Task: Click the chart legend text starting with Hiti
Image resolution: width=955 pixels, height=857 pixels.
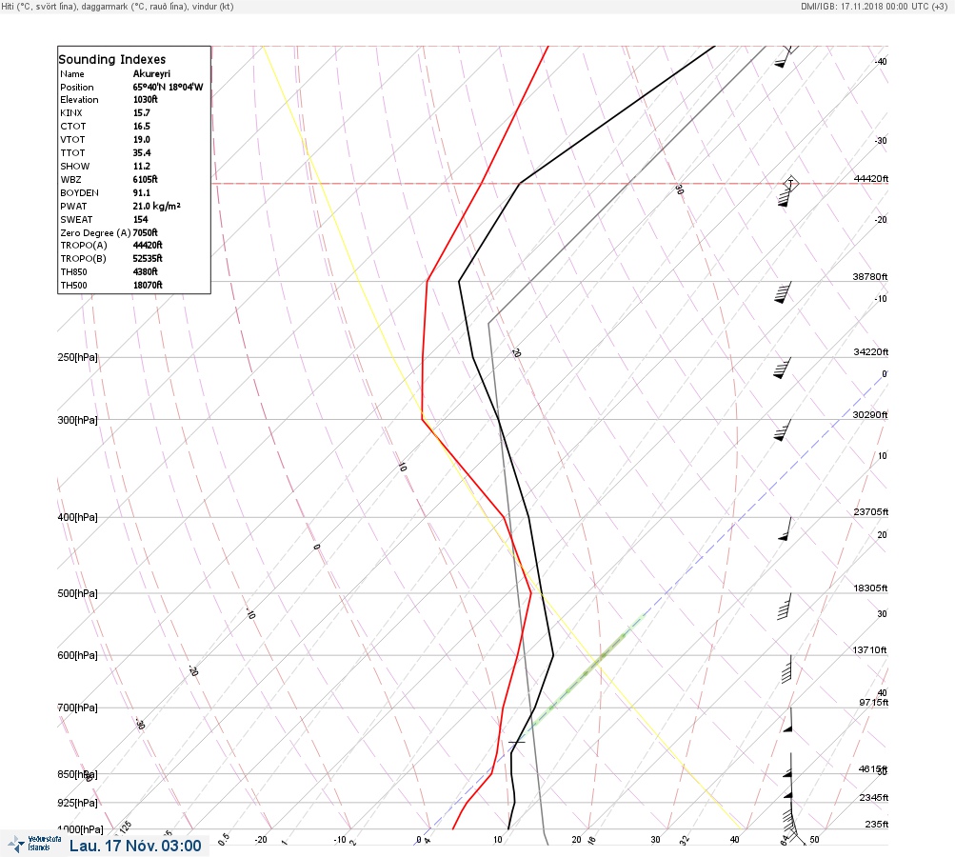Action: coord(117,6)
